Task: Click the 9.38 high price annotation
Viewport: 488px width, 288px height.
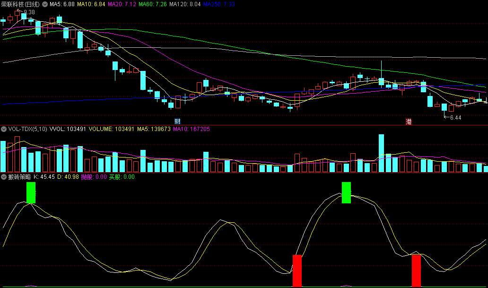Action: click(x=29, y=12)
